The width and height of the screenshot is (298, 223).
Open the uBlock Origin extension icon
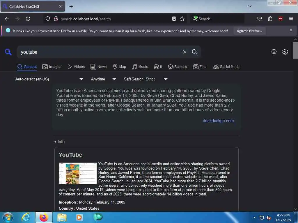point(281,19)
